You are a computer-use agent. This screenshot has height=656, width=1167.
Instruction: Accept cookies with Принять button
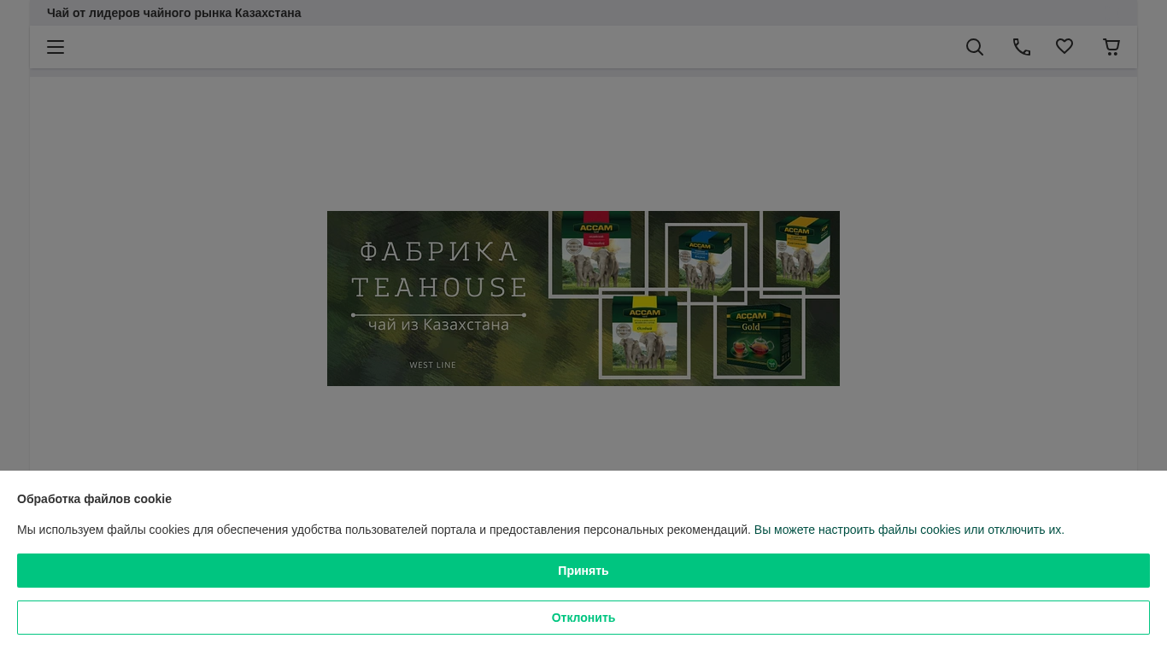pos(583,571)
